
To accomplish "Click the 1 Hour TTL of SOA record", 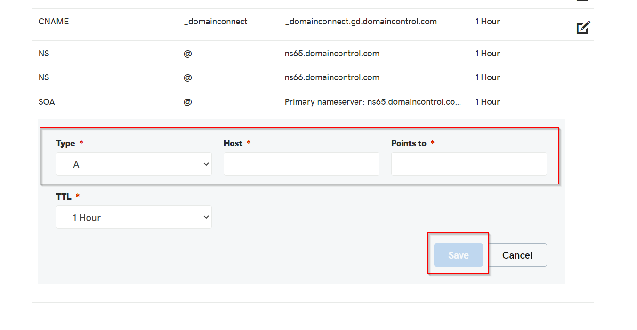I will pos(487,102).
